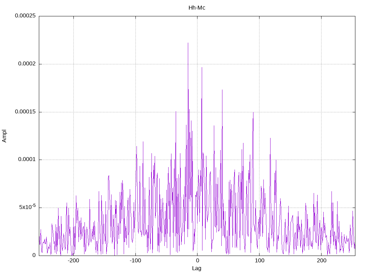Click the y-axis value 0.0001
Viewport: 365px width, 273px height.
(x=27, y=159)
